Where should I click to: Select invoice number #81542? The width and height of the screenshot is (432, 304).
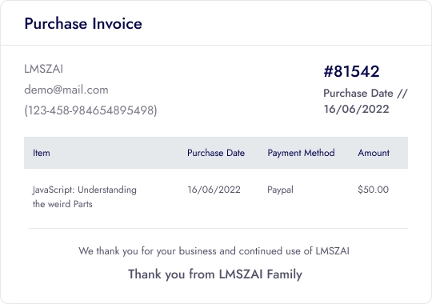pos(351,71)
